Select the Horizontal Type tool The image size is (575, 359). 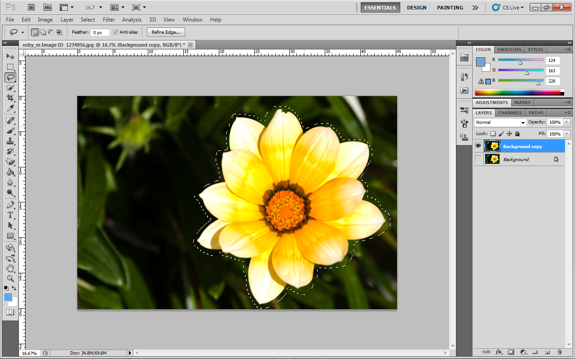[10, 215]
